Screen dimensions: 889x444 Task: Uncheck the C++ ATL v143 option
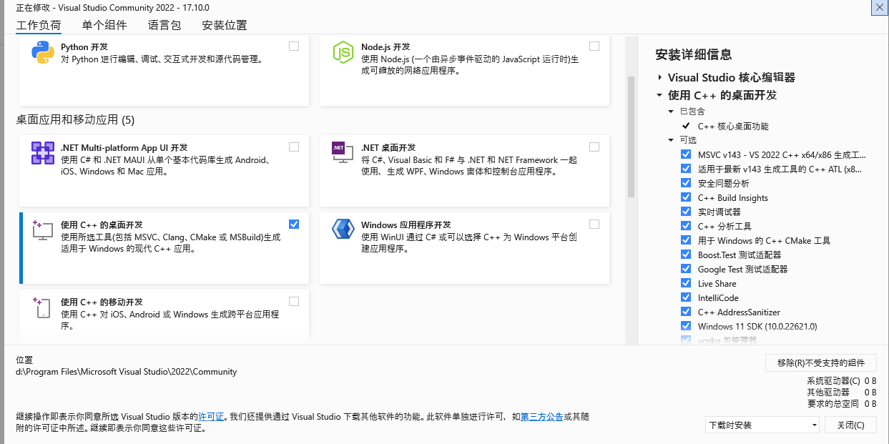click(x=686, y=169)
